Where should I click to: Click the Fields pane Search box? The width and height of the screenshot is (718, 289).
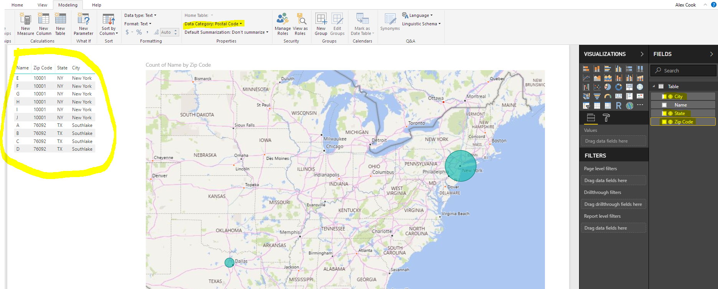pyautogui.click(x=683, y=71)
